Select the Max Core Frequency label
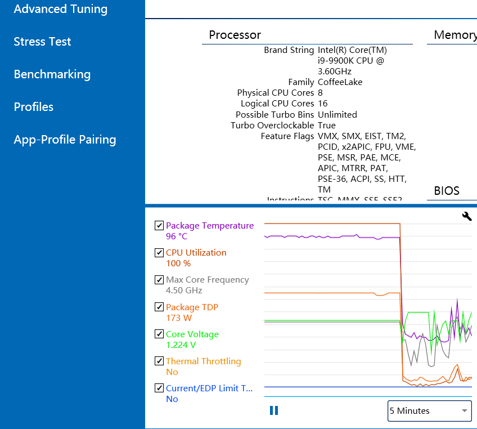The height and width of the screenshot is (429, 477). click(207, 280)
